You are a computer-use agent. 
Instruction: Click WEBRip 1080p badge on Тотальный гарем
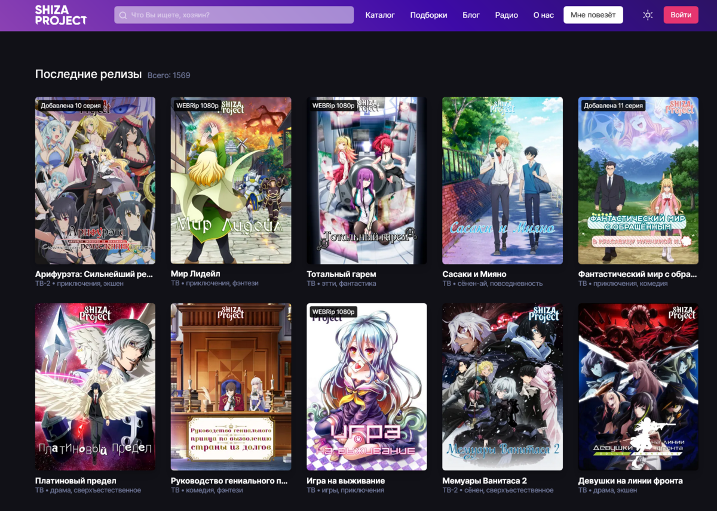333,106
